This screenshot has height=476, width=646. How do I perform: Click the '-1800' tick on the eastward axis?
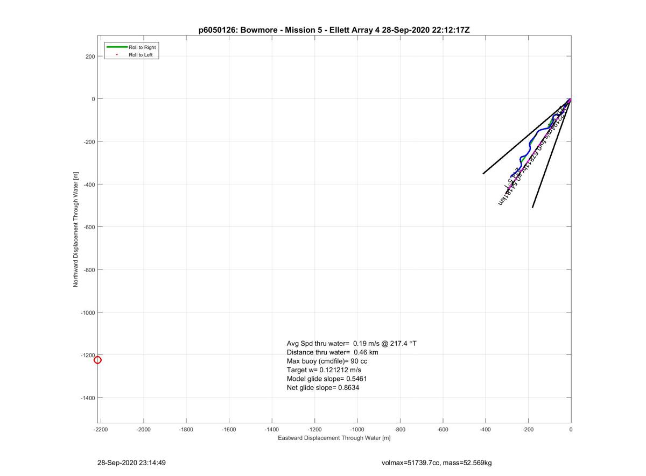click(x=186, y=430)
